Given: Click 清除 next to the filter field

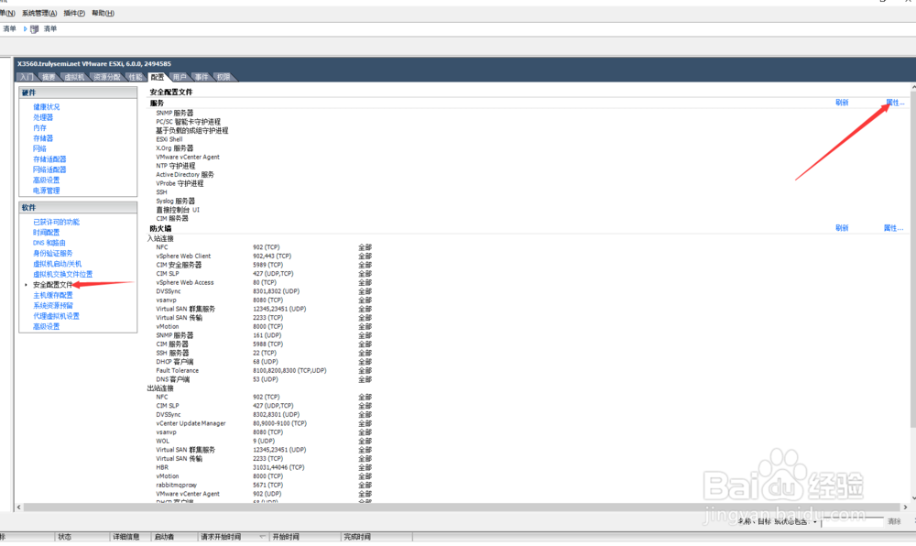Looking at the screenshot, I should [894, 521].
